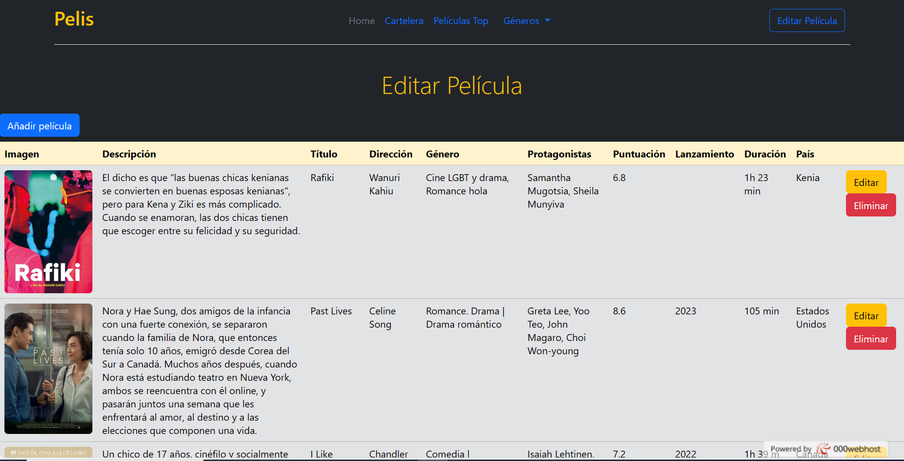Open the Rafiki poster image

pyautogui.click(x=48, y=231)
